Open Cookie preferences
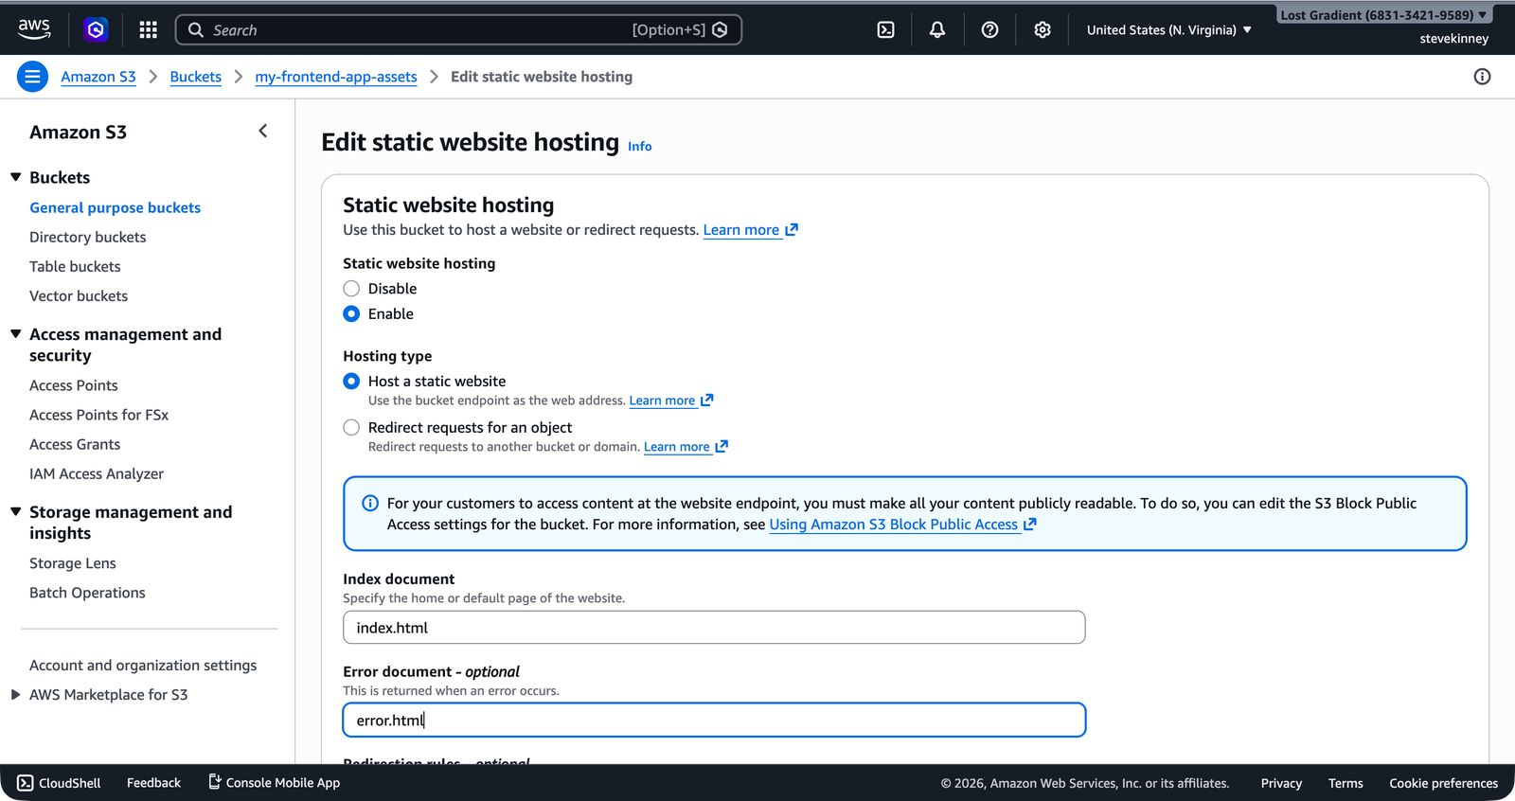This screenshot has height=801, width=1515. click(1443, 783)
